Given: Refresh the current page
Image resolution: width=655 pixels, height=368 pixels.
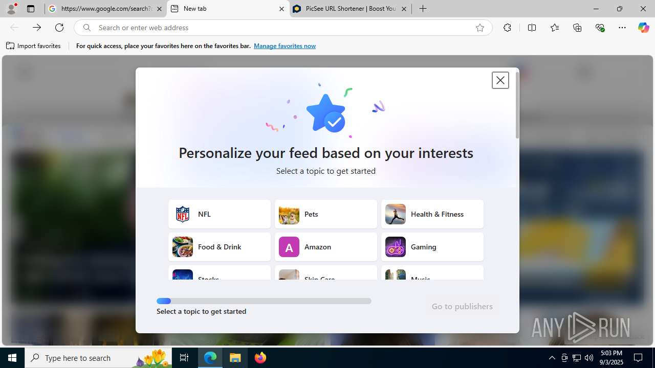Looking at the screenshot, I should coord(59,28).
